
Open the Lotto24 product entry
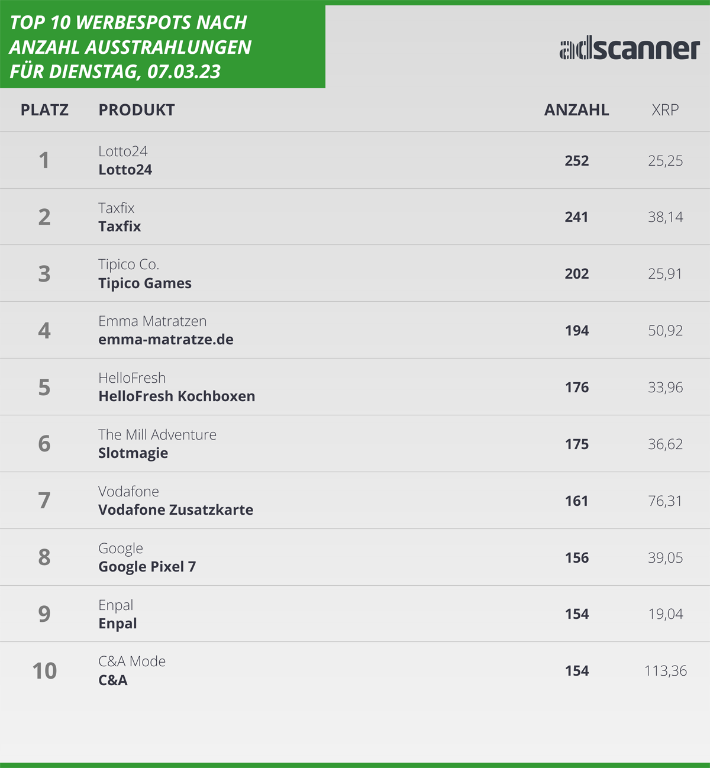[x=125, y=170]
